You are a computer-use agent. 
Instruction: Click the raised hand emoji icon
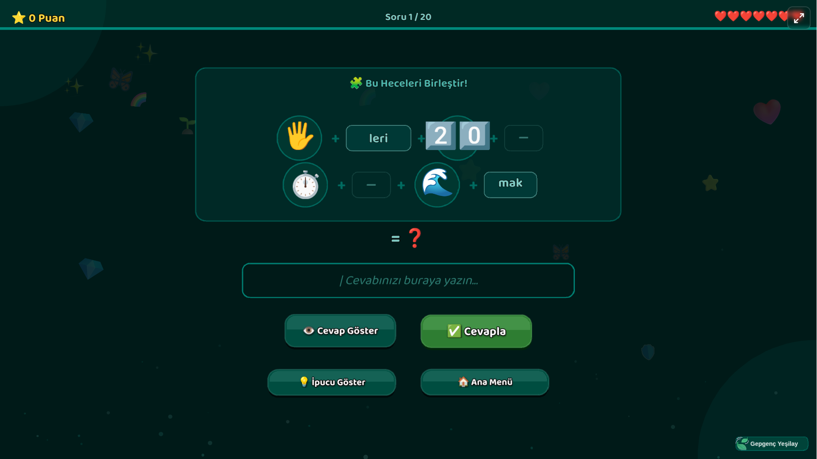point(300,138)
